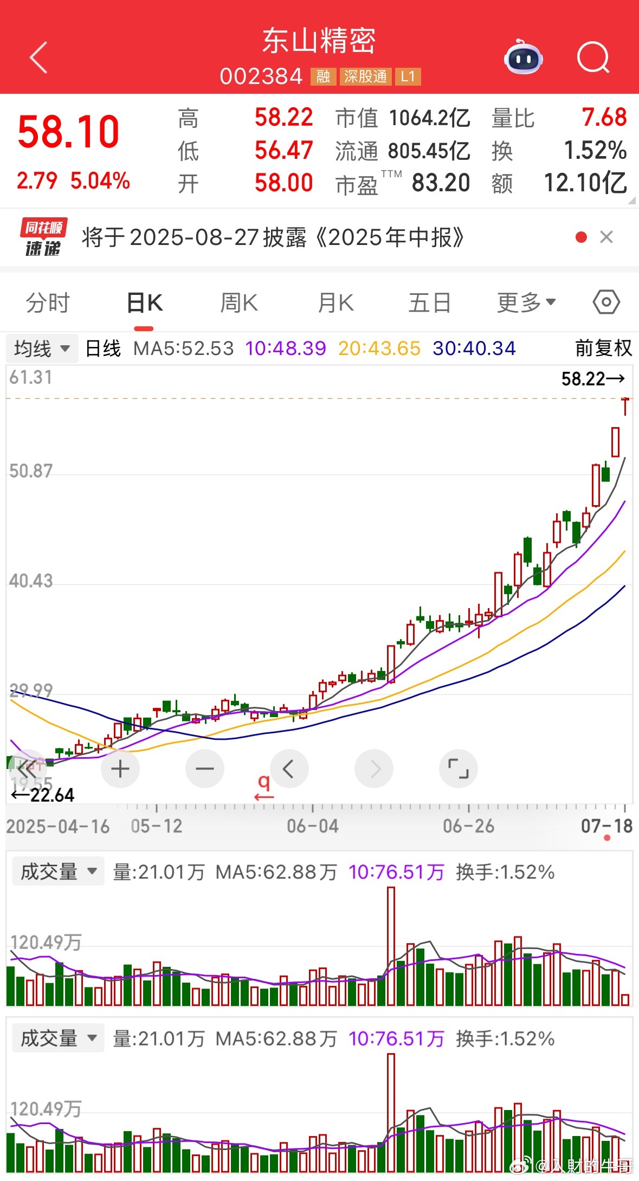Tap the 深股通 badge
Viewport: 639px width, 1181px height.
[365, 76]
